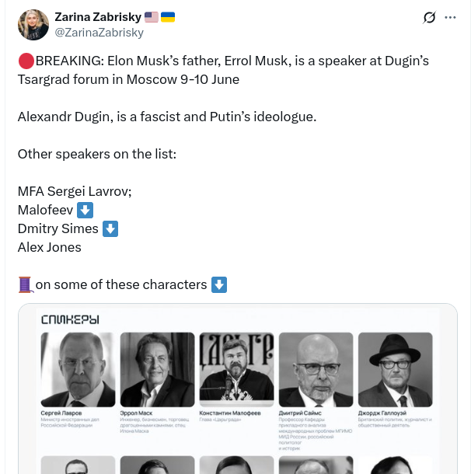Click the red circle BREAKING emoji
This screenshot has width=471, height=474.
click(x=26, y=61)
